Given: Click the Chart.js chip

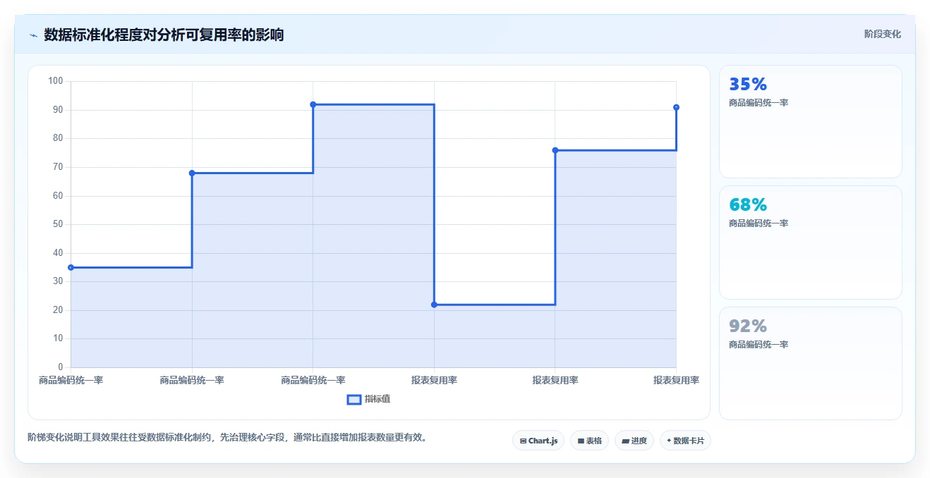Looking at the screenshot, I should (538, 441).
